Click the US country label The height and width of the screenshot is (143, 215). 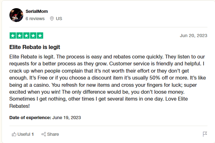click(x=59, y=19)
